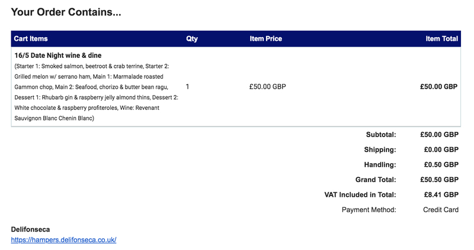
Task: Open the hampers.delifonseca.co.uk link
Action: [x=63, y=240]
